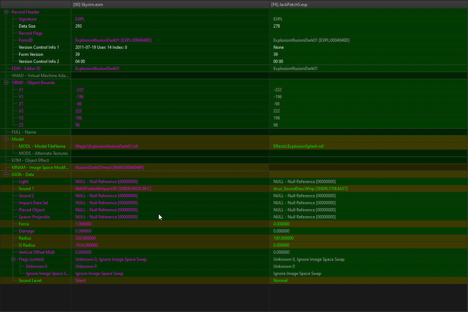468x312 pixels.
Task: Select the MNAM - Image Space Modifier row label
Action: [x=40, y=167]
